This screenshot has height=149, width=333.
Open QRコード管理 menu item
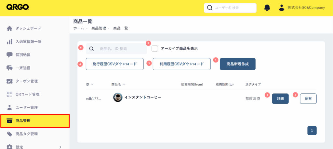tap(27, 94)
